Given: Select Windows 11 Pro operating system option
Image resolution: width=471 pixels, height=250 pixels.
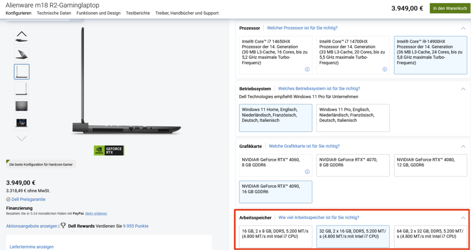Looking at the screenshot, I should (x=353, y=117).
